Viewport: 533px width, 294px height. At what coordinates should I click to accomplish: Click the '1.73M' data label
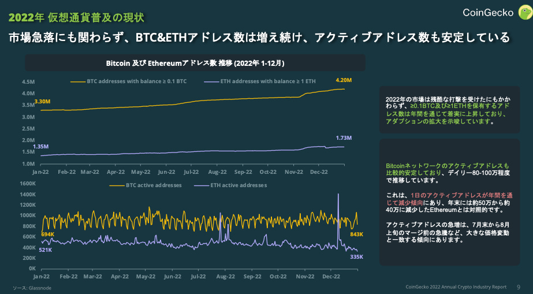344,138
